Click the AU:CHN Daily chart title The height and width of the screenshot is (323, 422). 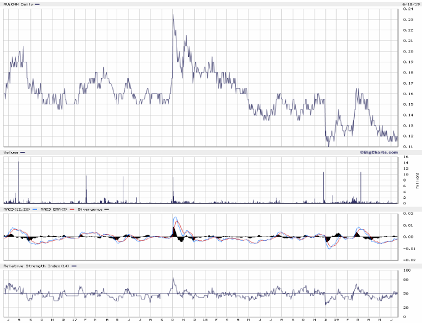pyautogui.click(x=17, y=4)
